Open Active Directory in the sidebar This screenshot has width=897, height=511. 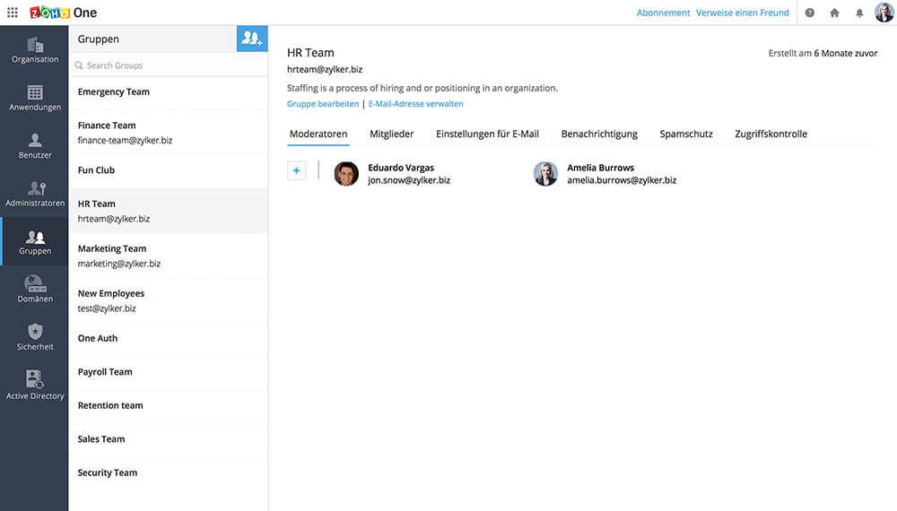[34, 385]
